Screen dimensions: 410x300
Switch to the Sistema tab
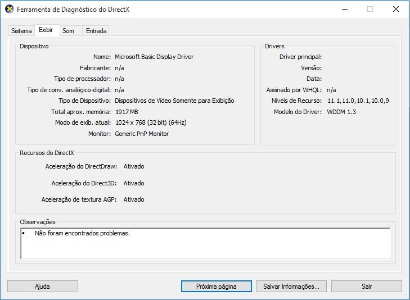pos(21,31)
